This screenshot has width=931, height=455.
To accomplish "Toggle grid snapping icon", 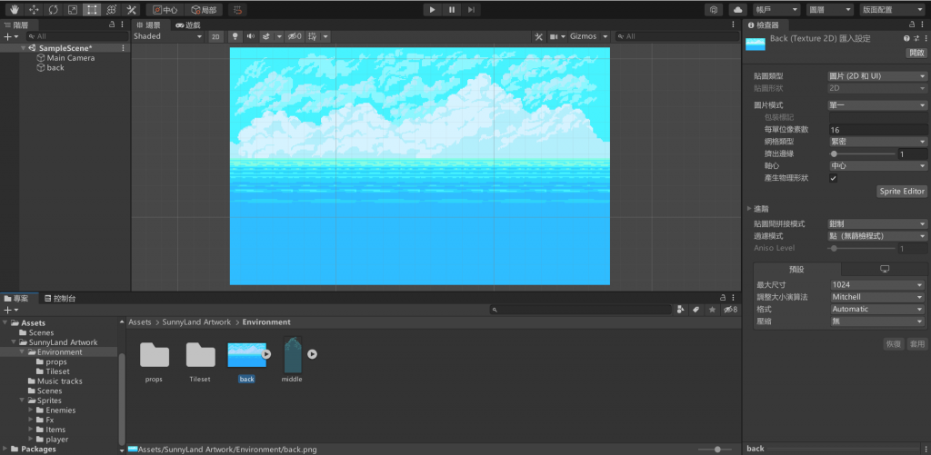I will (x=238, y=9).
